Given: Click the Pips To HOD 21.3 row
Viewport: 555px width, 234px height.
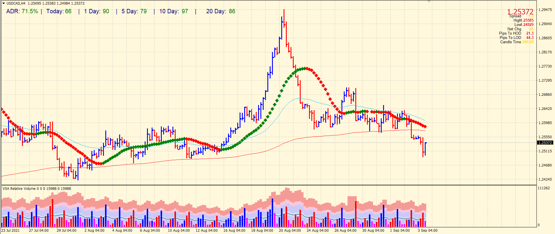Looking at the screenshot, I should click(516, 33).
